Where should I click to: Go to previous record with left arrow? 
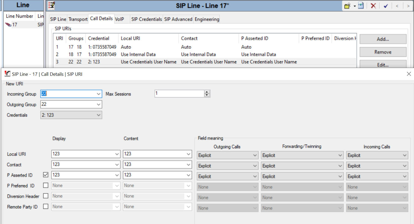coord(397,6)
